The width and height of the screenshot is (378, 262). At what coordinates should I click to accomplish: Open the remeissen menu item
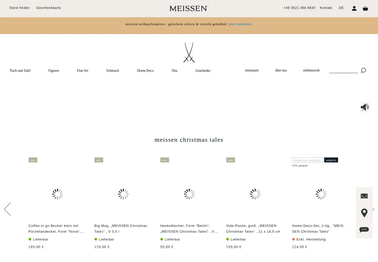click(x=252, y=70)
